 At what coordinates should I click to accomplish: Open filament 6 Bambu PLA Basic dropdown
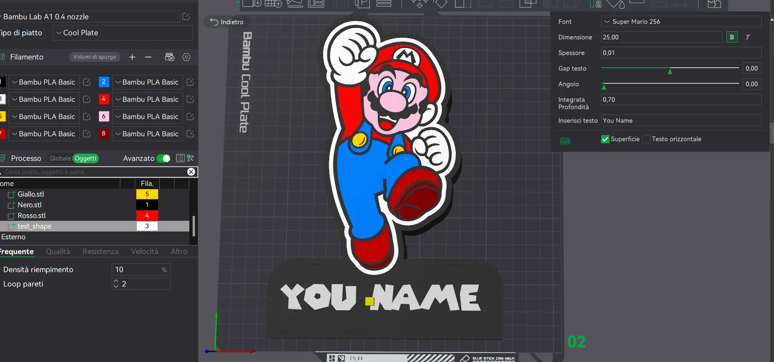tap(147, 117)
